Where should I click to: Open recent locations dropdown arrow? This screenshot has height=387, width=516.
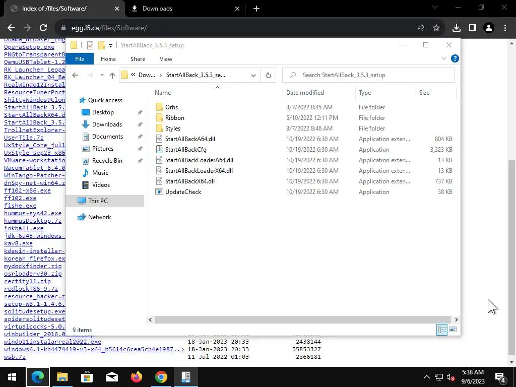pos(102,75)
